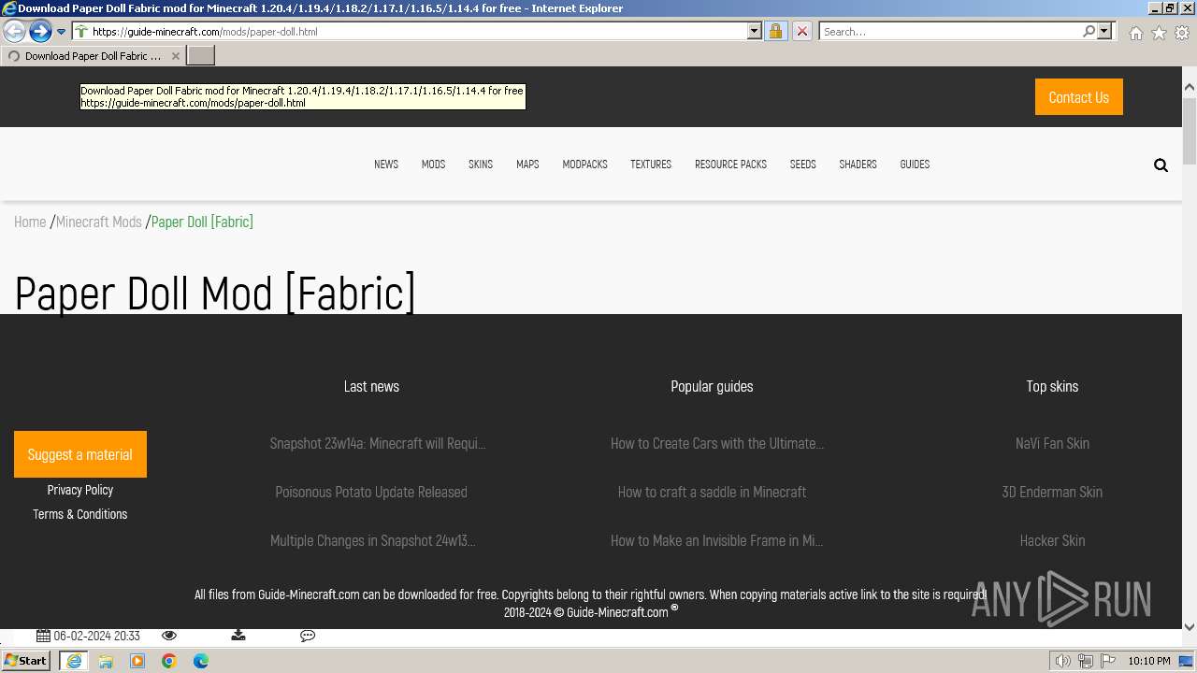Click page scrollbar down arrow
The height and width of the screenshot is (673, 1197).
pos(1190,626)
